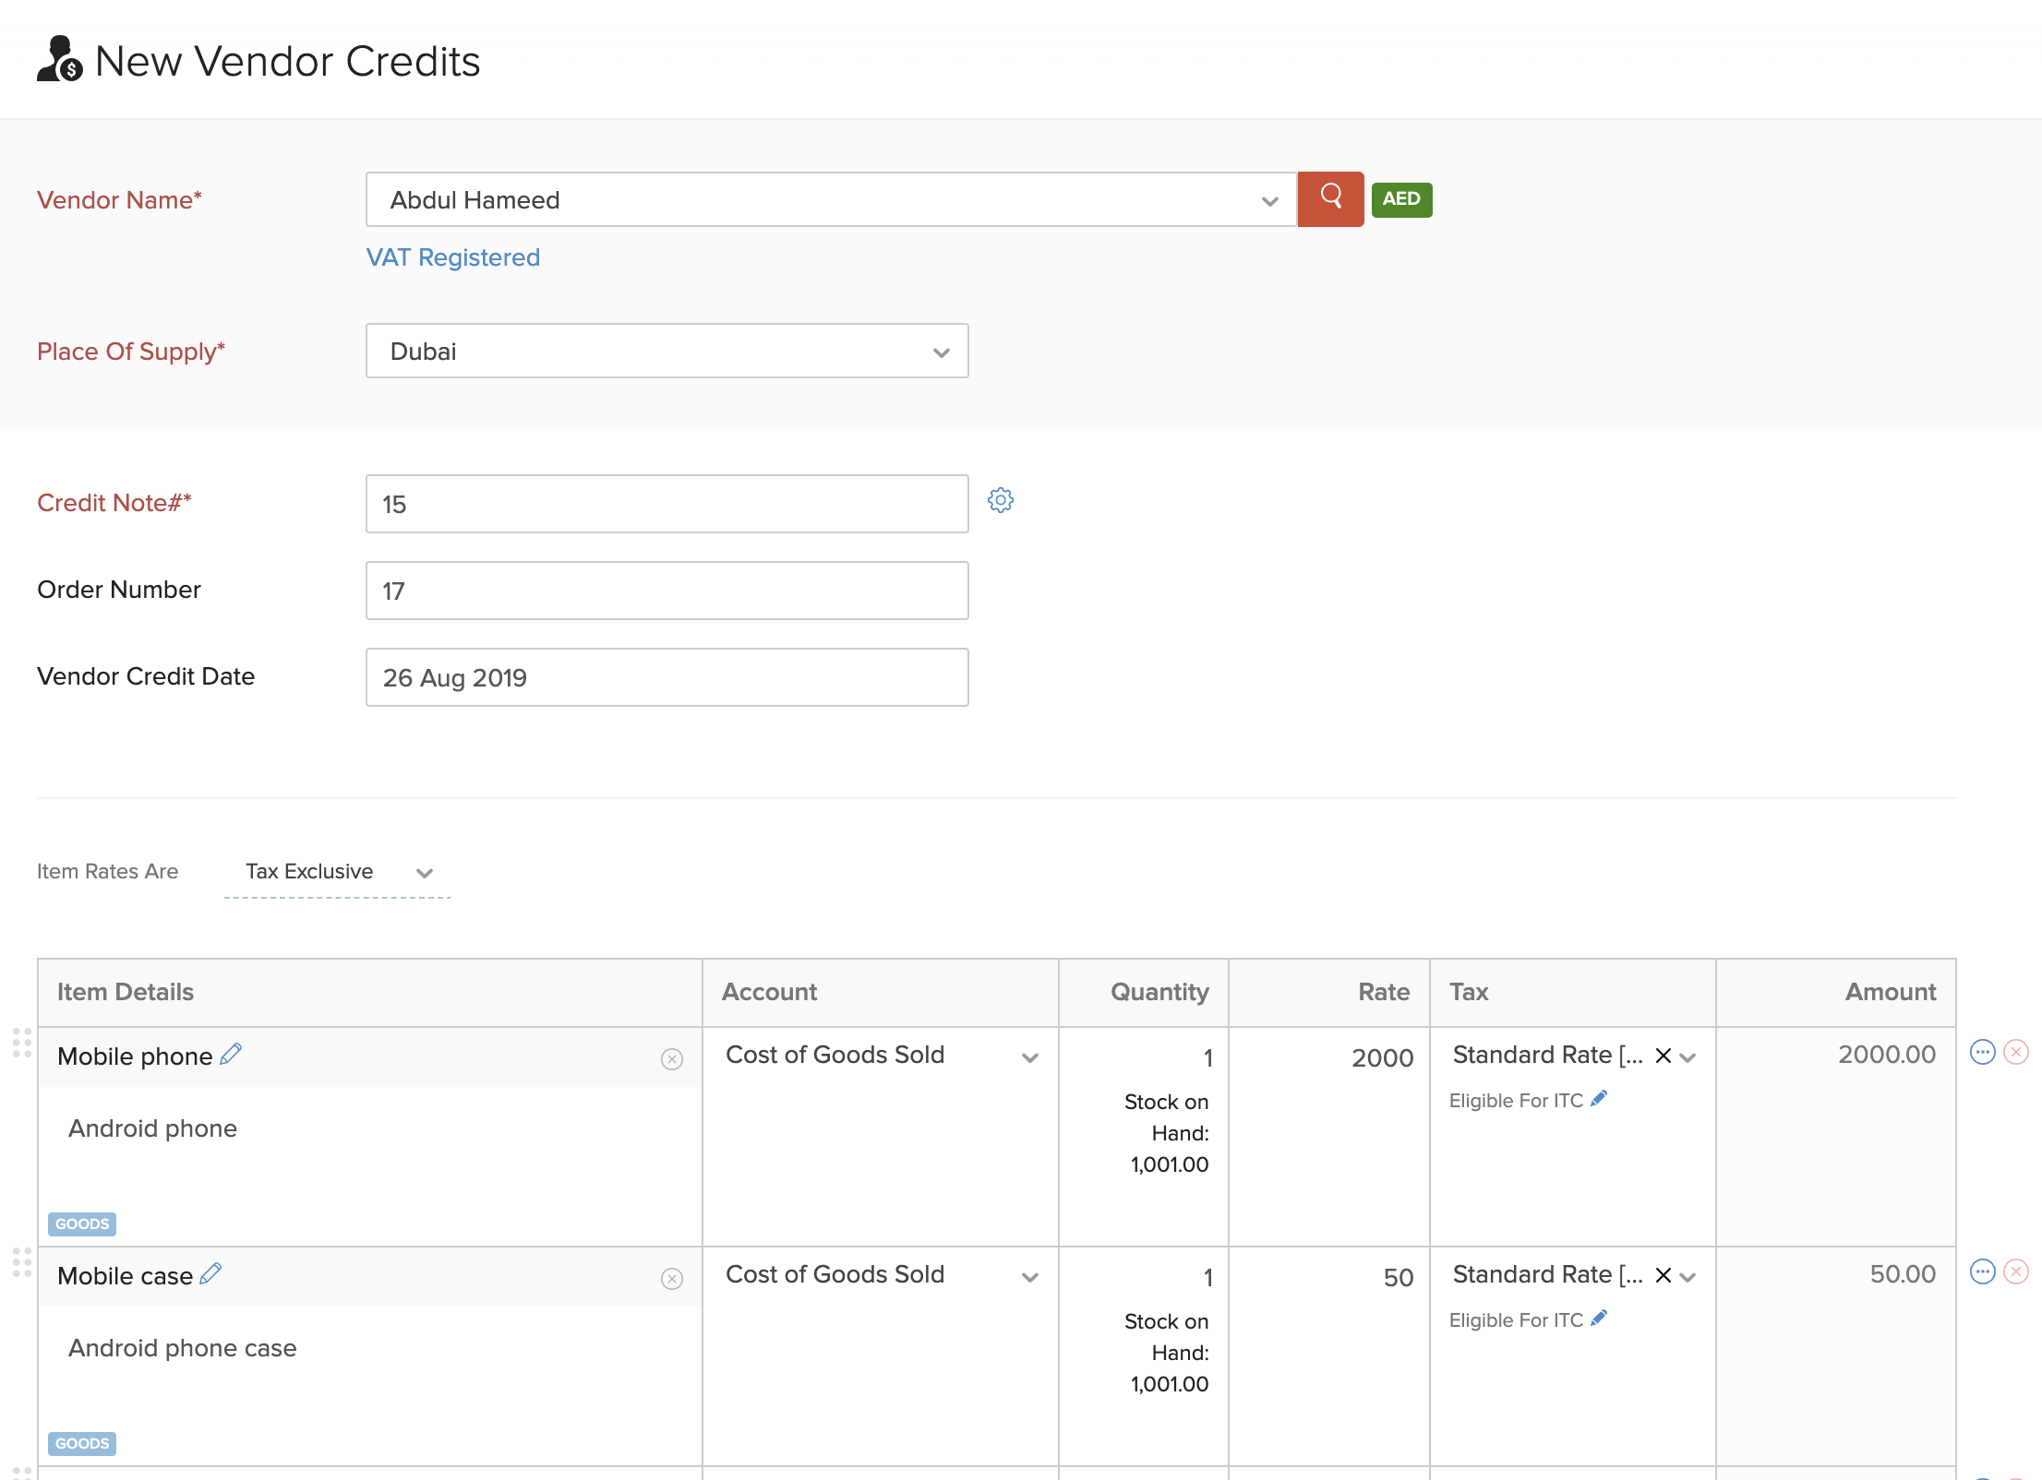The height and width of the screenshot is (1480, 2042).
Task: Open account dropdown for Mobile phone row
Action: 1030,1057
